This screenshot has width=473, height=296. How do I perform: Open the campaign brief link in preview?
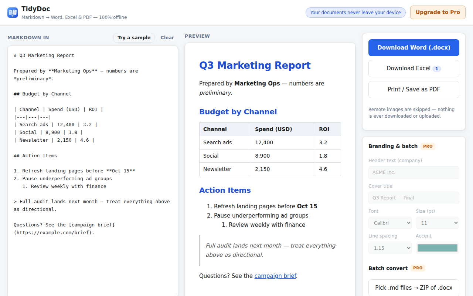pos(275,276)
